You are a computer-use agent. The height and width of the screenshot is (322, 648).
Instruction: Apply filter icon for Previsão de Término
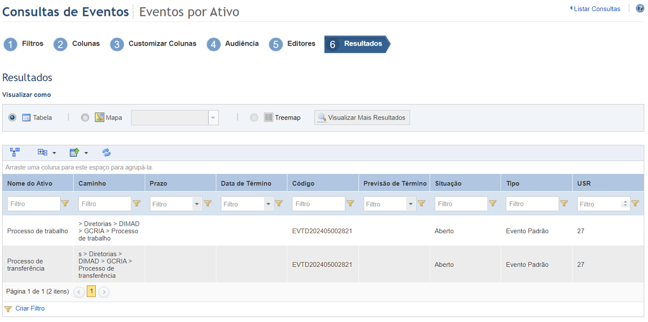[x=421, y=204]
